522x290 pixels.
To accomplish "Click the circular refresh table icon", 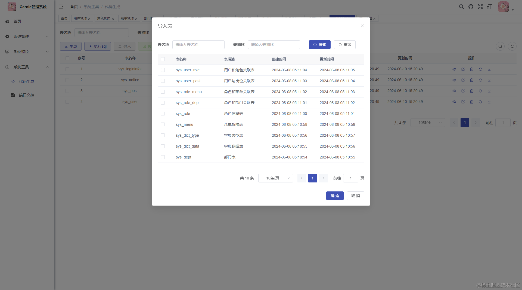I will pos(512,46).
